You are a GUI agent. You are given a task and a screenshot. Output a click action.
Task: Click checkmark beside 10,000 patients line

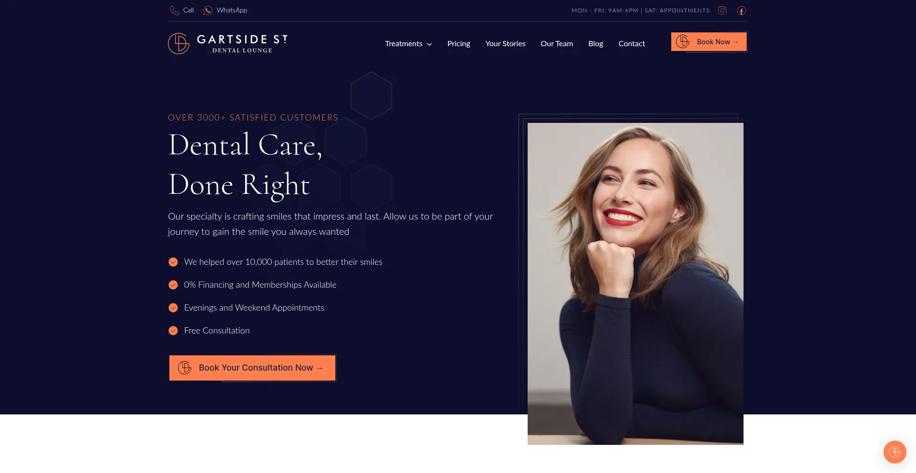[173, 262]
